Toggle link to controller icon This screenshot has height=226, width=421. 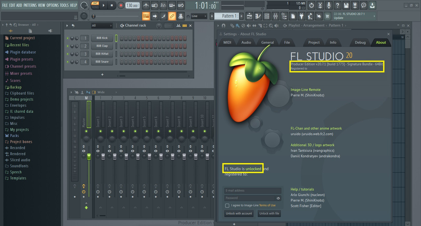tap(172, 16)
